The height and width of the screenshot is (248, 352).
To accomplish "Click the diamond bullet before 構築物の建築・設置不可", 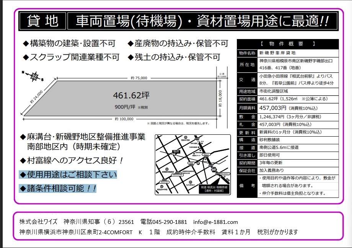I will coord(26,44).
